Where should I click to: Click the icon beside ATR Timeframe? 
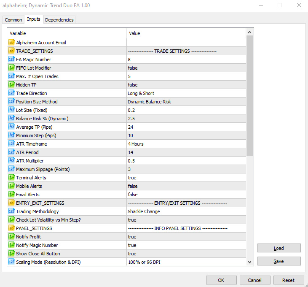pos(12,144)
